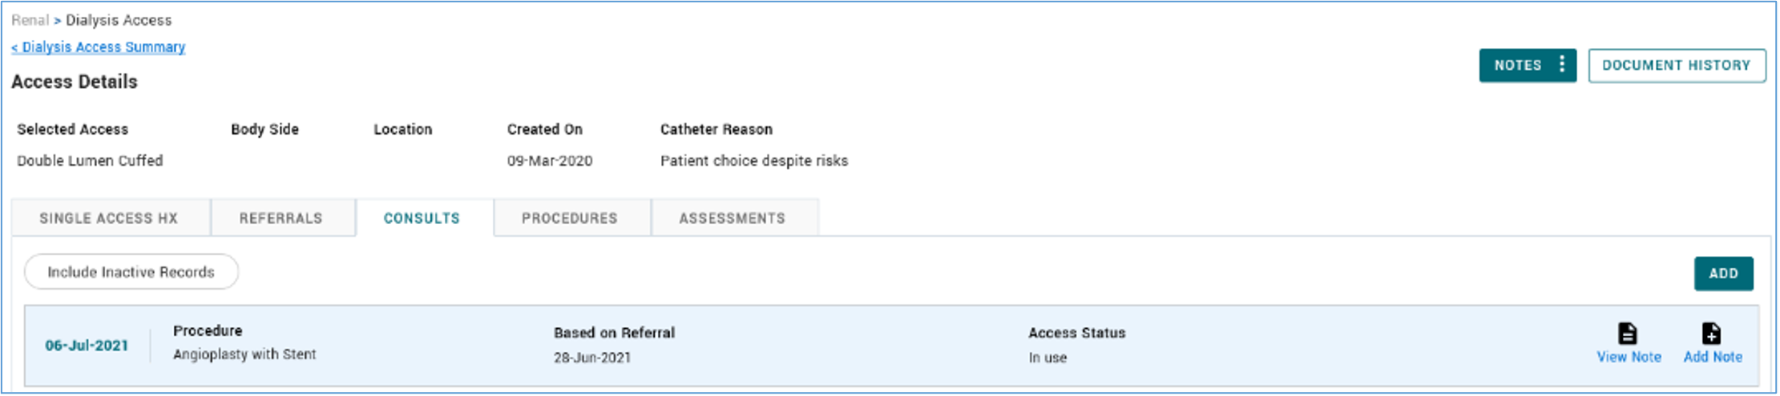The image size is (1780, 396).
Task: Click the In use access status value
Action: click(1047, 358)
